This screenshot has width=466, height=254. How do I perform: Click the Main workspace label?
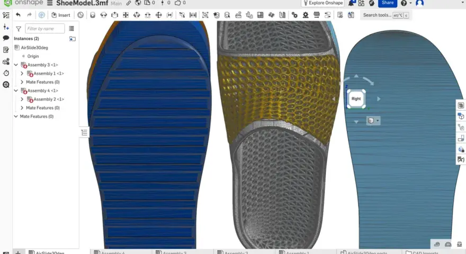(116, 3)
